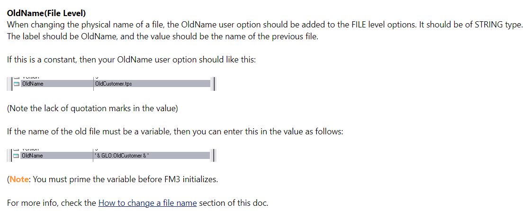Click the right border of the OldCustomer.tps list
Image resolution: width=530 pixels, height=211 pixels.
[x=215, y=84]
